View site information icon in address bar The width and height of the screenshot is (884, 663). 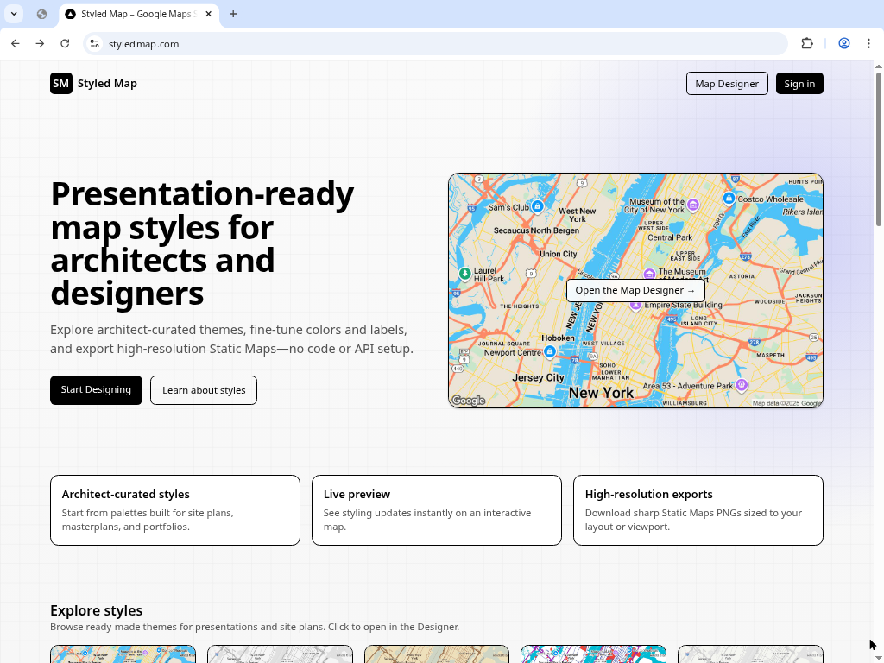point(95,43)
